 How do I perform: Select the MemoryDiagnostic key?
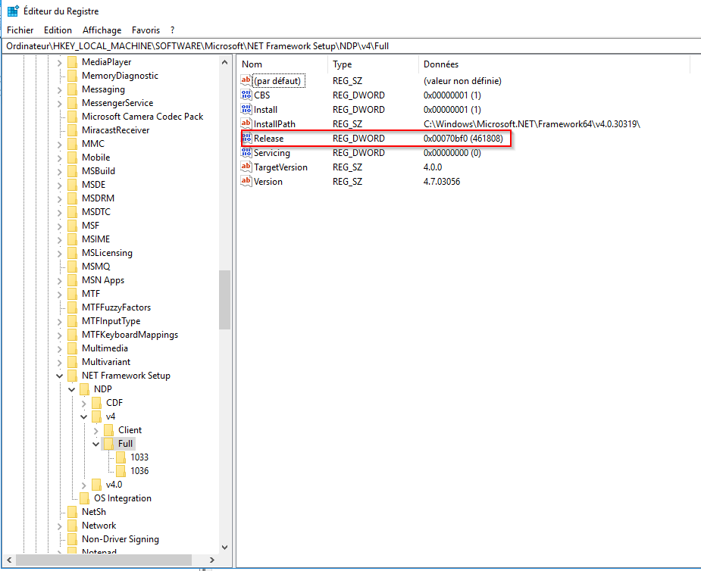click(x=120, y=76)
